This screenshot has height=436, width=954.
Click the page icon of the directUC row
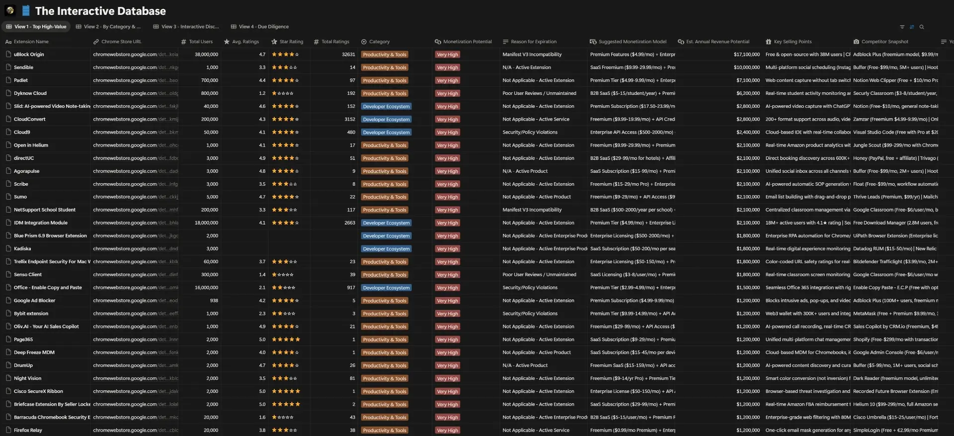pos(8,158)
